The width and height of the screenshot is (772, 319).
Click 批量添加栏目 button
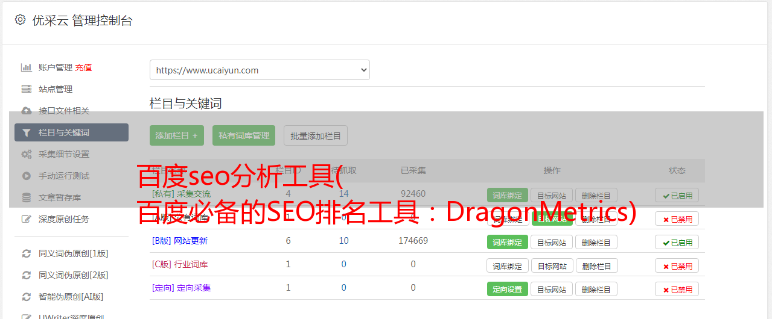316,135
